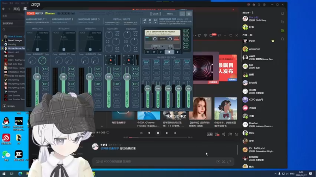Click Hardware Input 1 fader gain knob
316x177 pixels.
pyautogui.click(x=37, y=77)
